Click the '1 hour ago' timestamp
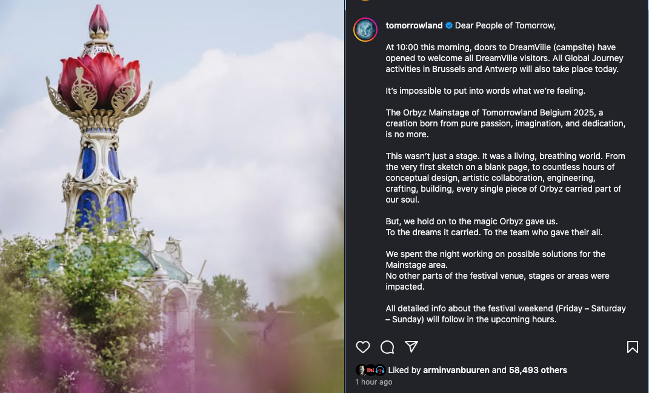Image resolution: width=649 pixels, height=393 pixels. pyautogui.click(x=373, y=382)
